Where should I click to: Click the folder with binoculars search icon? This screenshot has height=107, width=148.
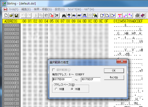point(95,15)
